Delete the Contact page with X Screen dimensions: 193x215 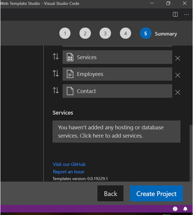point(178,92)
